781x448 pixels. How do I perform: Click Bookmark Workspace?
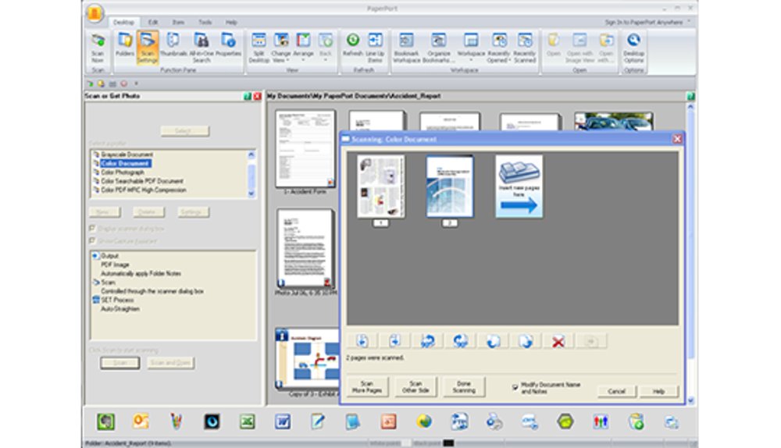[x=406, y=48]
